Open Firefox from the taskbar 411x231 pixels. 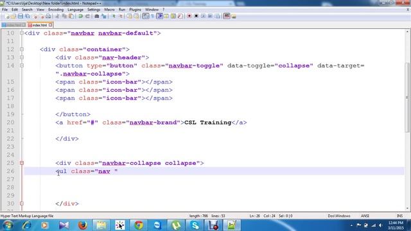pyautogui.click(x=83, y=225)
